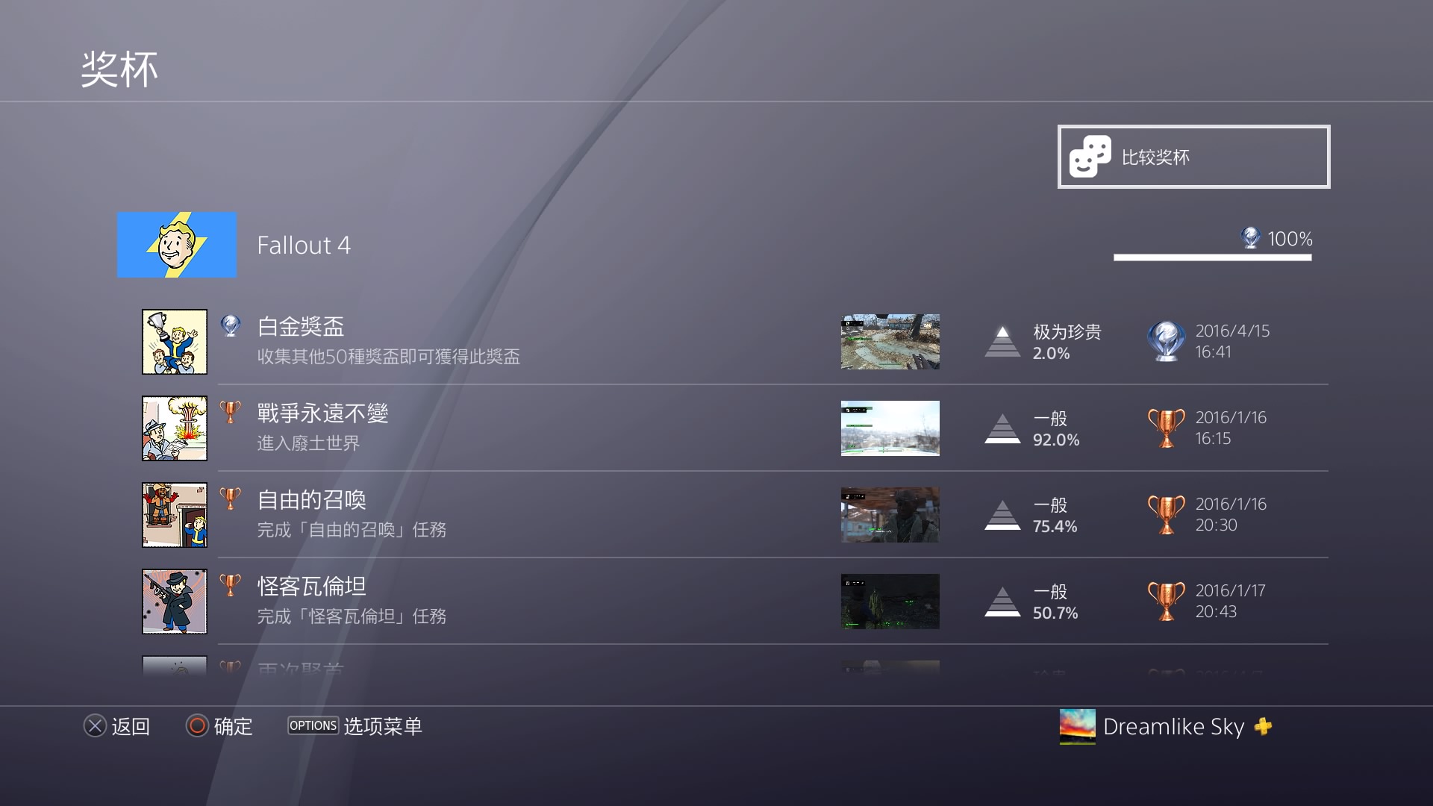Open the OPTIONS 选项菜单 menu
This screenshot has width=1433, height=806.
(x=355, y=726)
